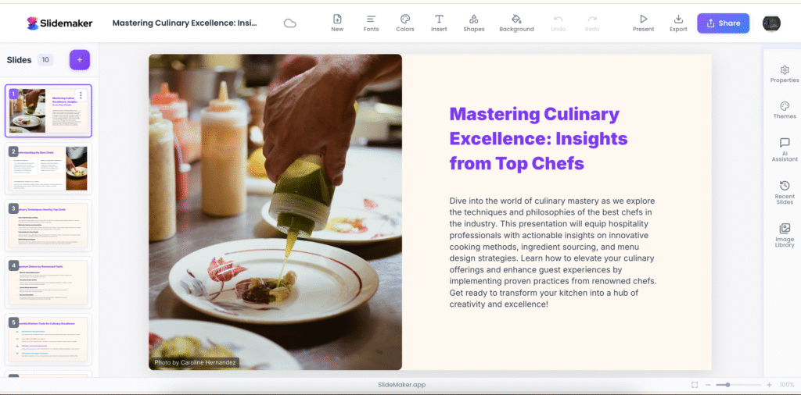Open the Colors palette tool
801x395 pixels.
tap(405, 22)
